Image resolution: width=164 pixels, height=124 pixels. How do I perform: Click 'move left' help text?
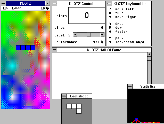pyautogui.click(x=125, y=9)
